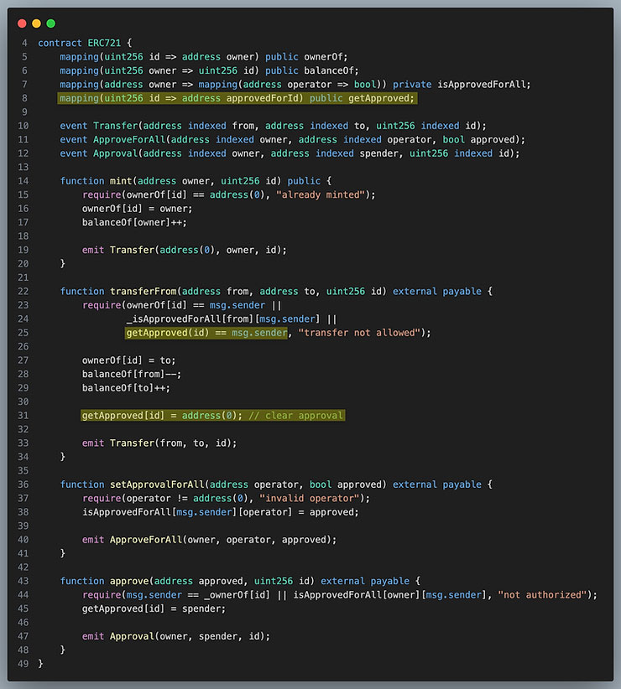Screen dimensions: 621x689
Task: Click line number 4 in the gutter
Action: 24,43
